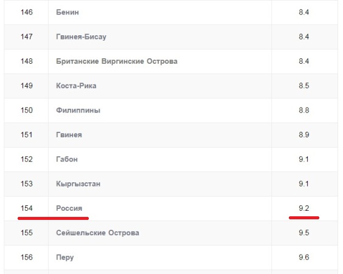
Task: Click Кыргызстан in the list
Action: [78, 183]
